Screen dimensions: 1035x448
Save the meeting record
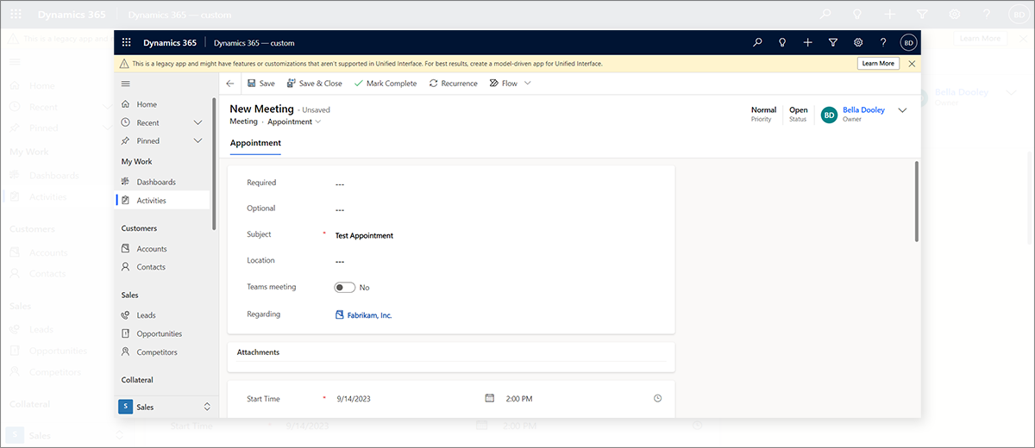click(261, 84)
